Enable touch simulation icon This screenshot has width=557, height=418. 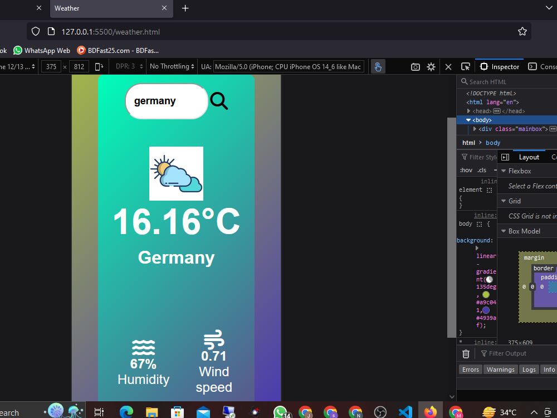coord(378,66)
